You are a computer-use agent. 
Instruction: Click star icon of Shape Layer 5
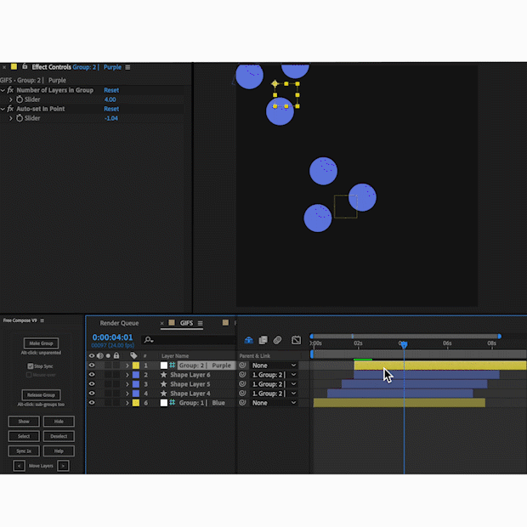pyautogui.click(x=164, y=384)
